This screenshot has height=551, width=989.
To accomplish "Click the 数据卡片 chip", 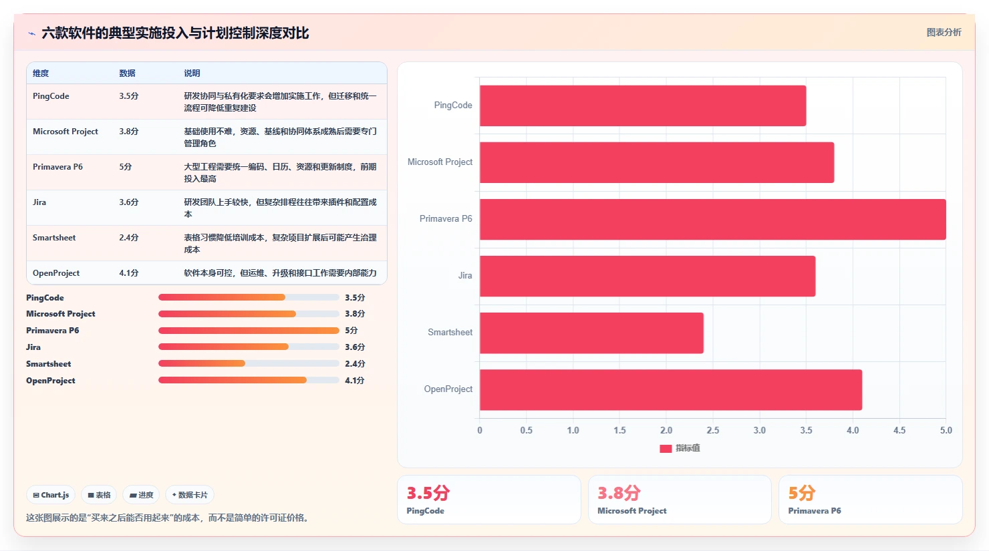I will (x=190, y=495).
